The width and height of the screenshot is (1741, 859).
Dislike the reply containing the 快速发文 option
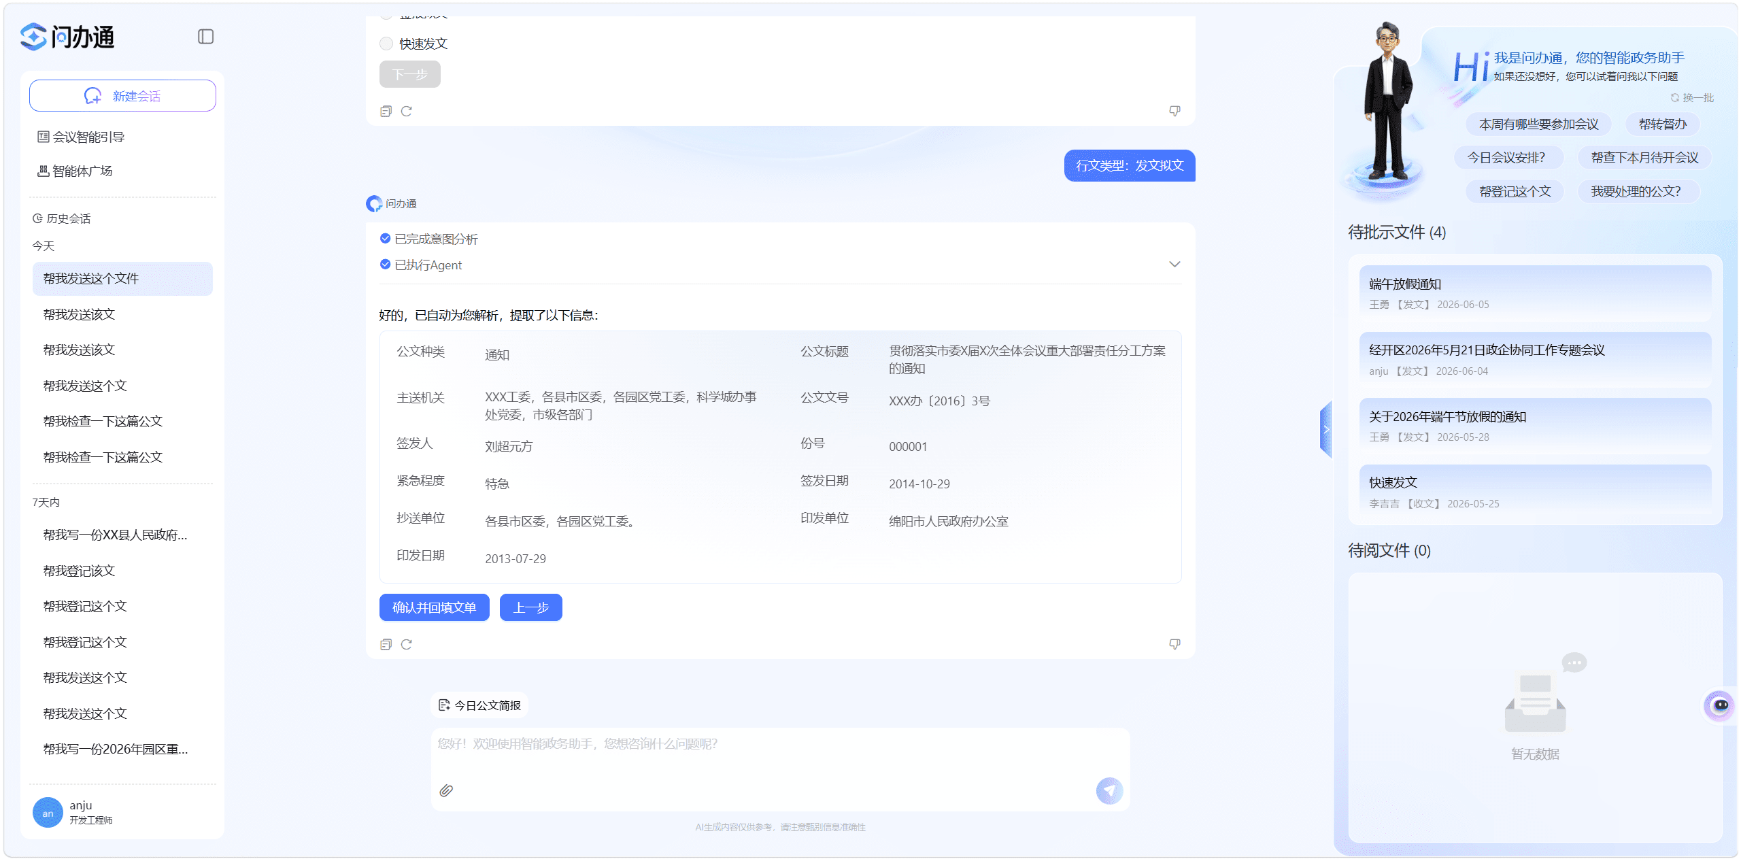(1174, 111)
